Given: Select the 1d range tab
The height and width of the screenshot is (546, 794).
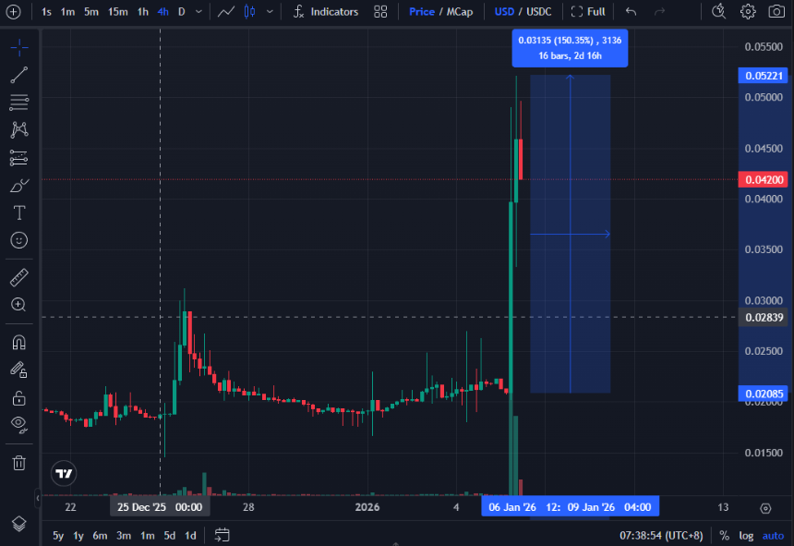Looking at the screenshot, I should click(189, 536).
